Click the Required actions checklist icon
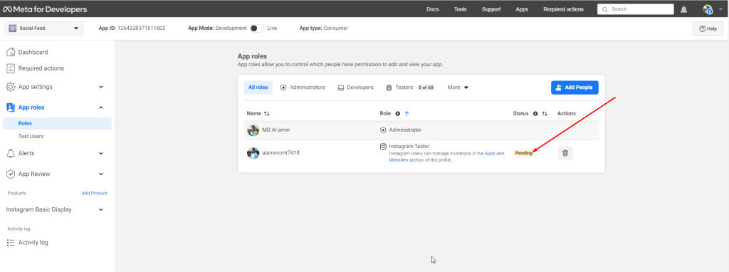The image size is (729, 272). [11, 68]
